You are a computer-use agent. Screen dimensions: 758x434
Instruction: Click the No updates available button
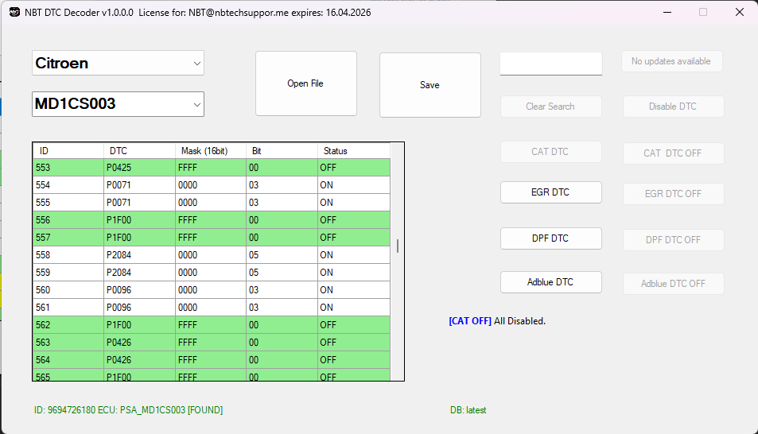(x=671, y=61)
